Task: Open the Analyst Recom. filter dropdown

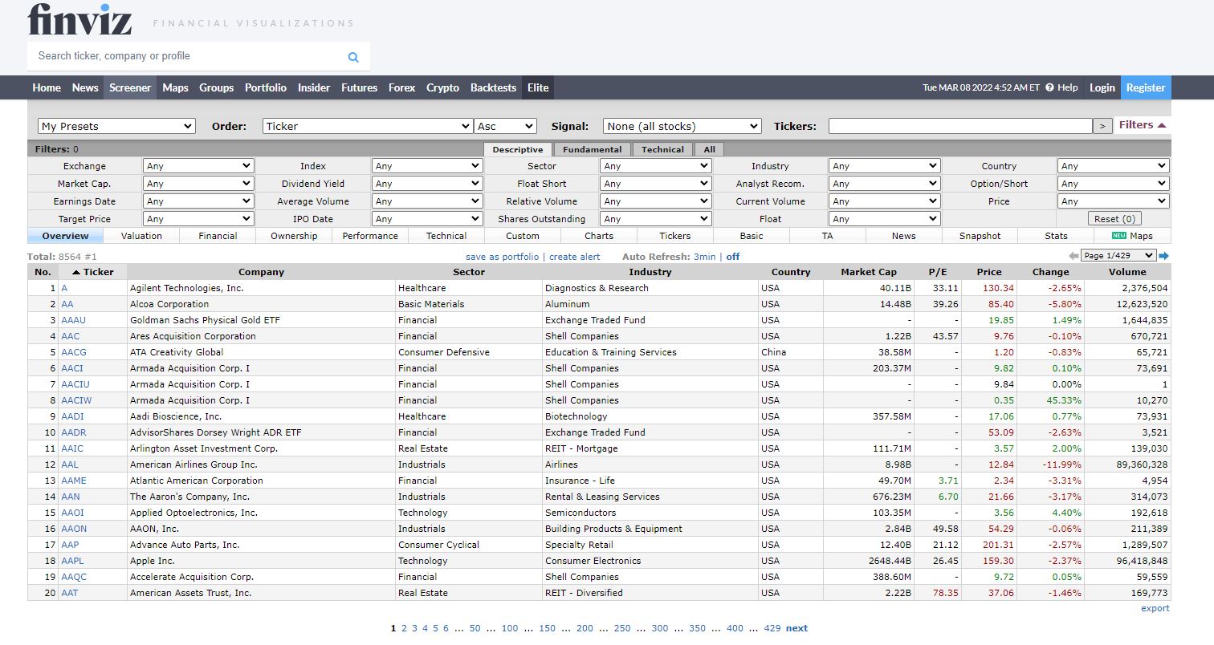Action: (x=884, y=184)
